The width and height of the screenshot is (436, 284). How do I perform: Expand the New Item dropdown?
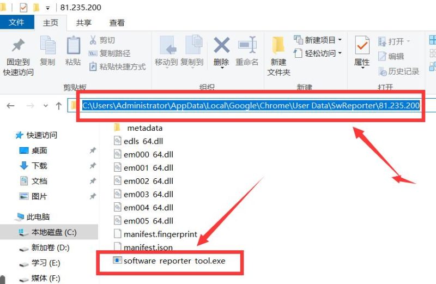click(x=340, y=40)
